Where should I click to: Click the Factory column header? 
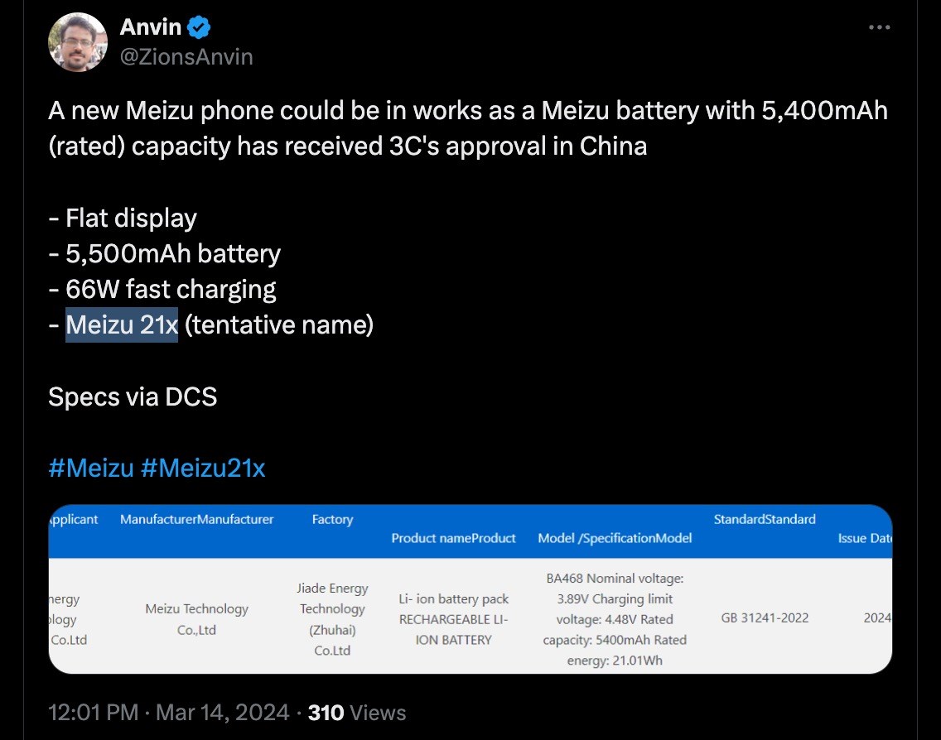point(332,520)
